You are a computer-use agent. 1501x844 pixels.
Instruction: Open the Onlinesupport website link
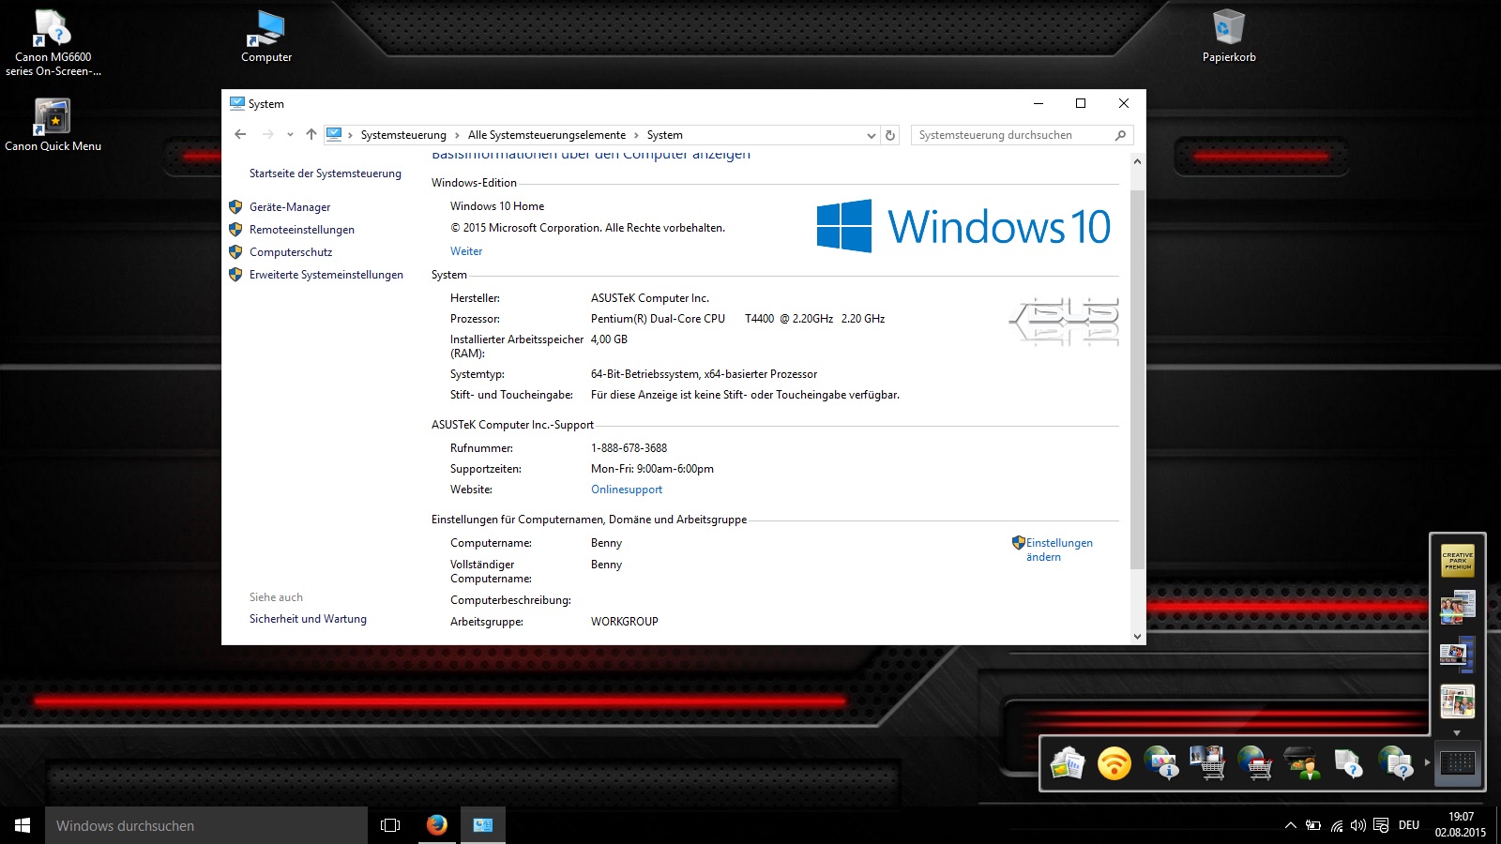pos(627,490)
